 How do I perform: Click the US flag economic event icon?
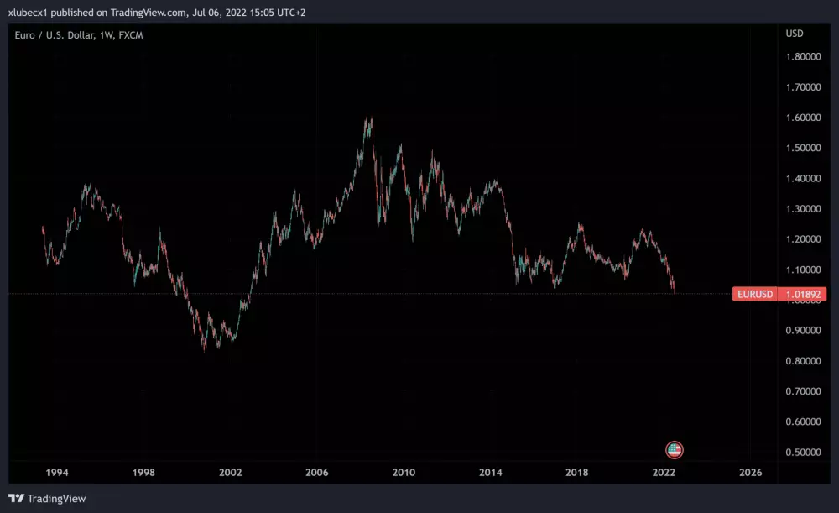coord(675,449)
